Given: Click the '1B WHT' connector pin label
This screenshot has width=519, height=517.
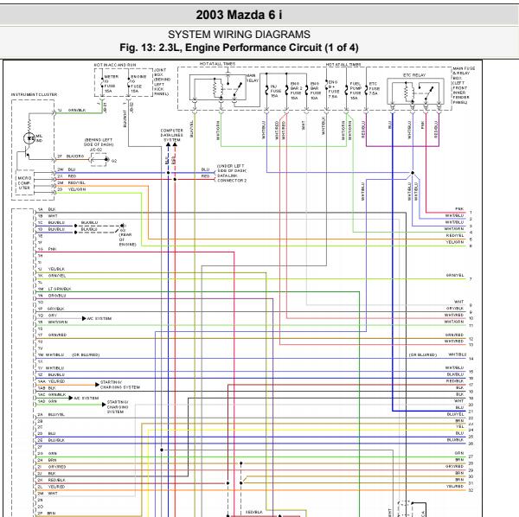Looking at the screenshot, I should [x=48, y=216].
